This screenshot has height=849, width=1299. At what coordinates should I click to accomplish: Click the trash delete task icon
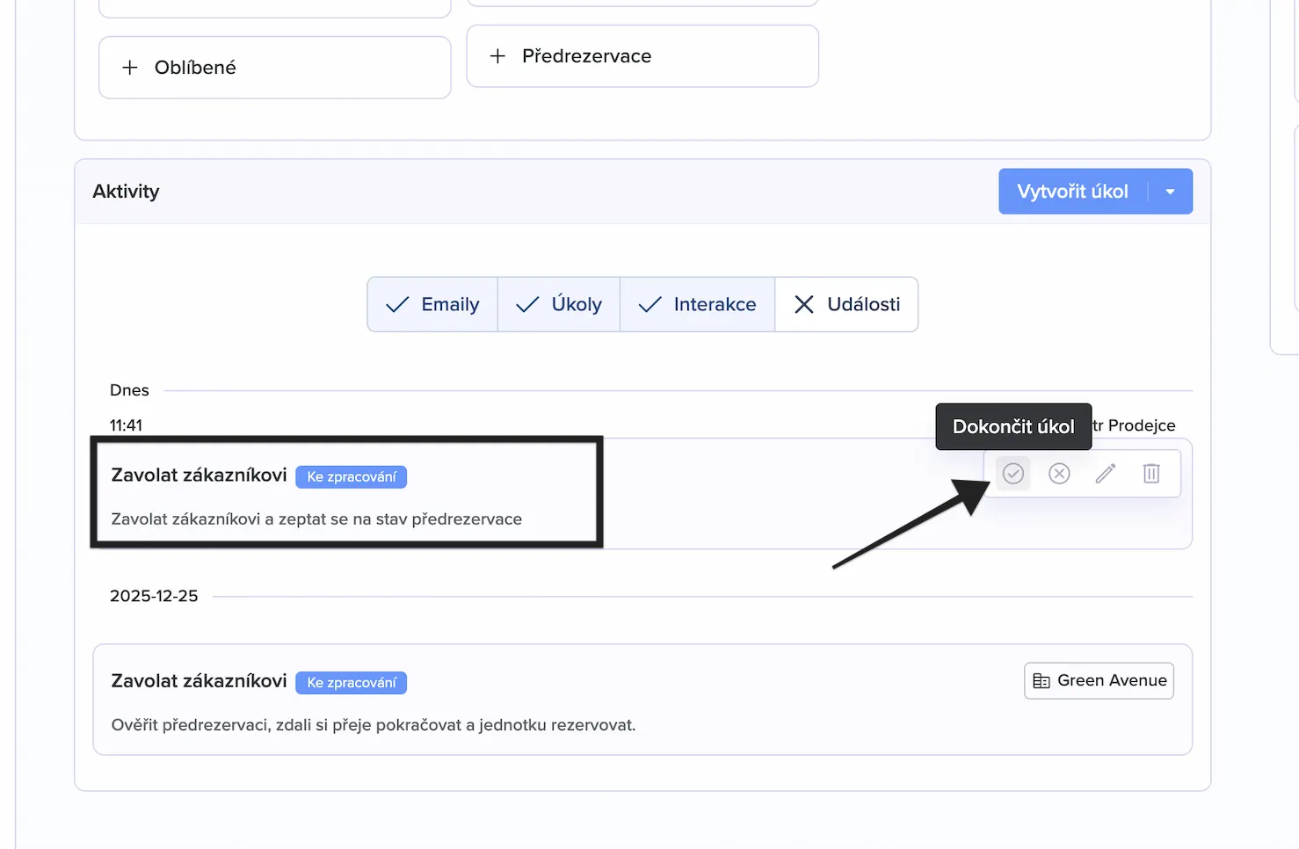[x=1151, y=474]
